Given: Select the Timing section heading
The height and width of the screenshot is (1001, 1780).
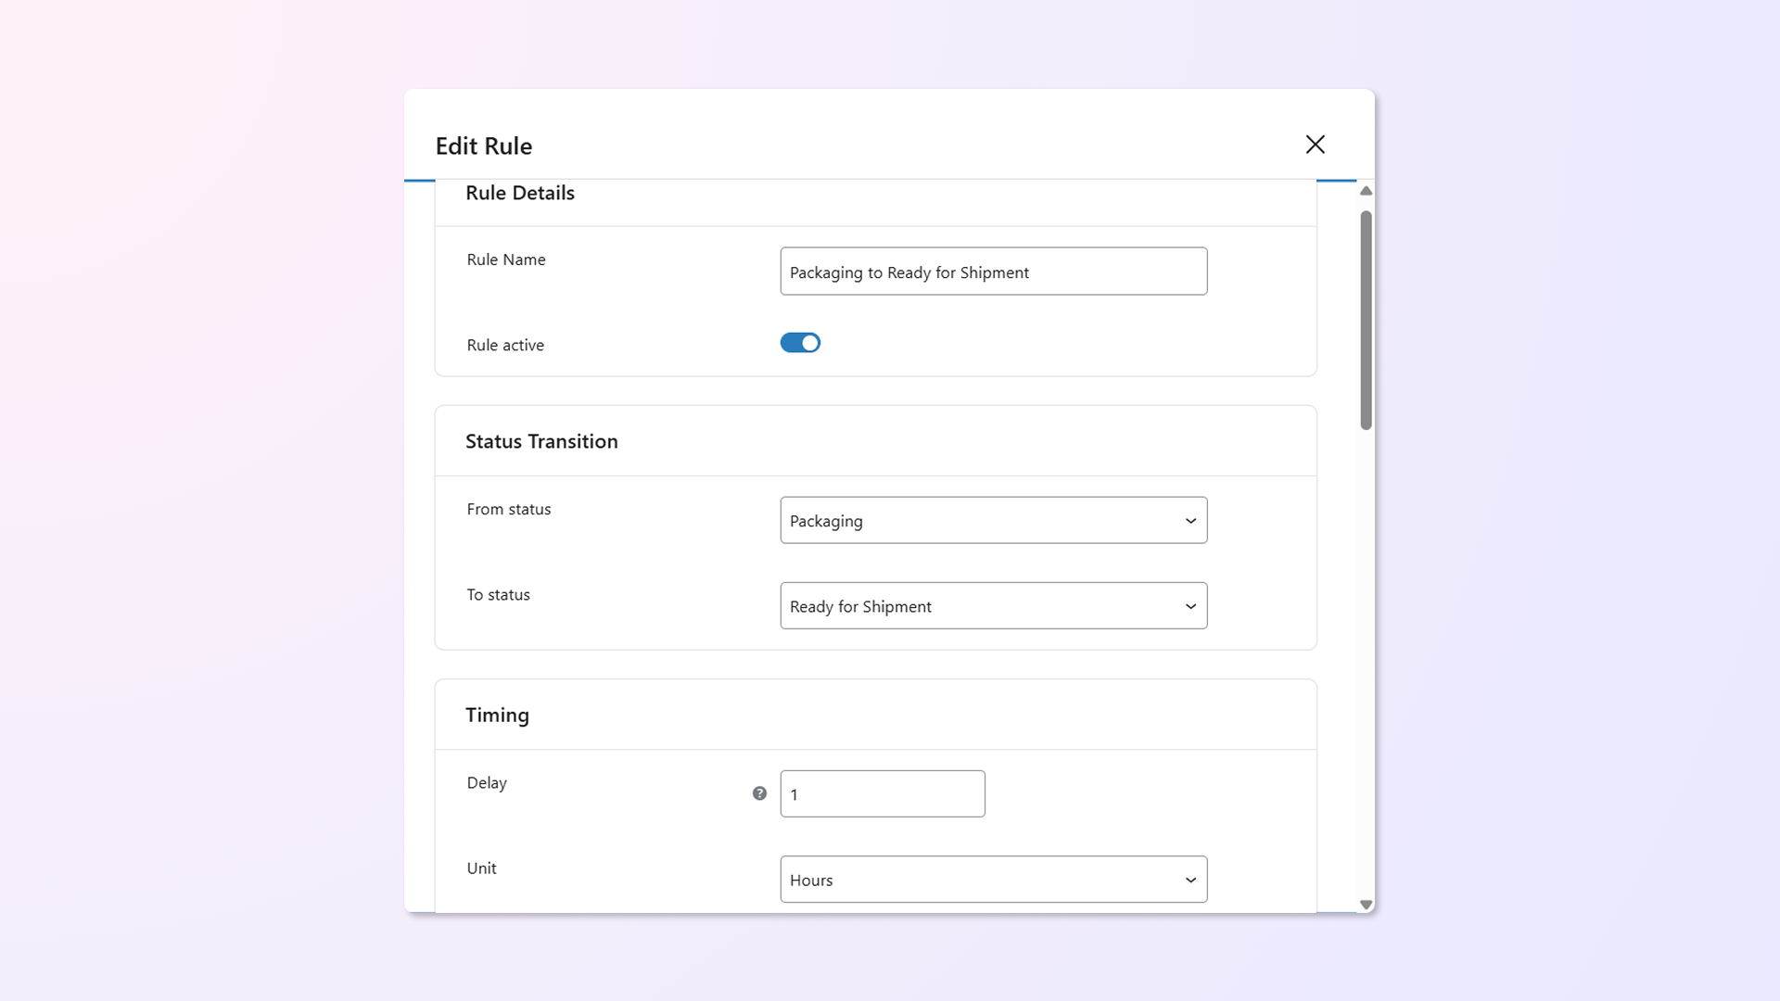Looking at the screenshot, I should (497, 715).
